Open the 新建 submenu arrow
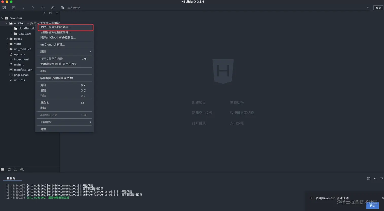This screenshot has width=384, height=211. point(90,52)
